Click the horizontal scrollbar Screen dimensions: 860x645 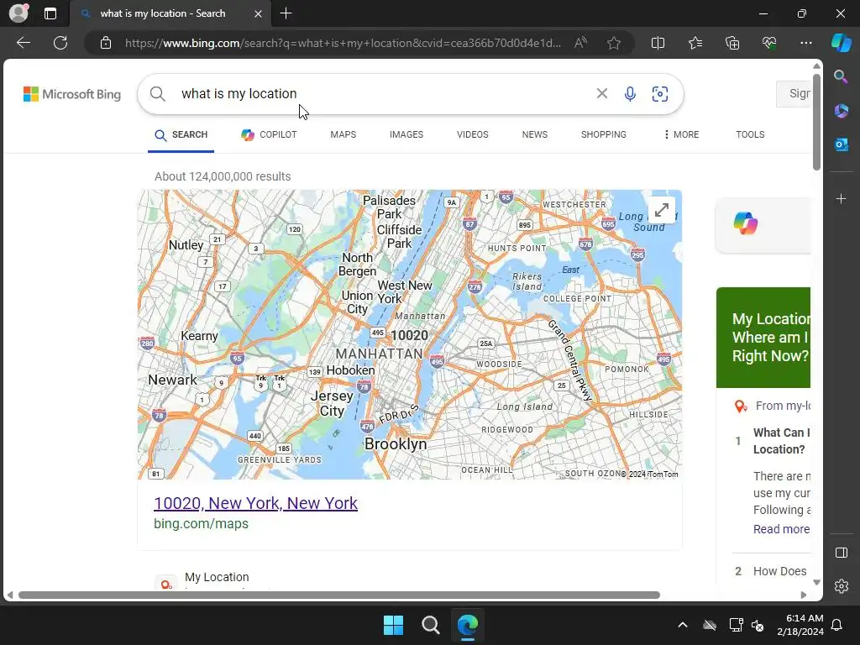339,595
